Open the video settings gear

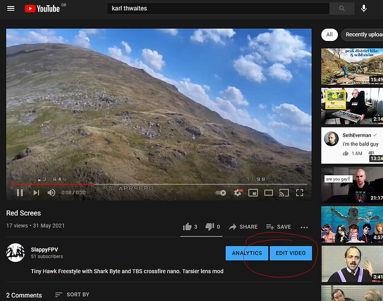(x=238, y=193)
